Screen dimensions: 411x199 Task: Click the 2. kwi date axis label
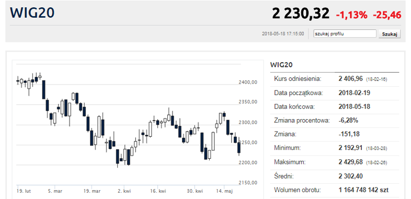click(x=124, y=191)
